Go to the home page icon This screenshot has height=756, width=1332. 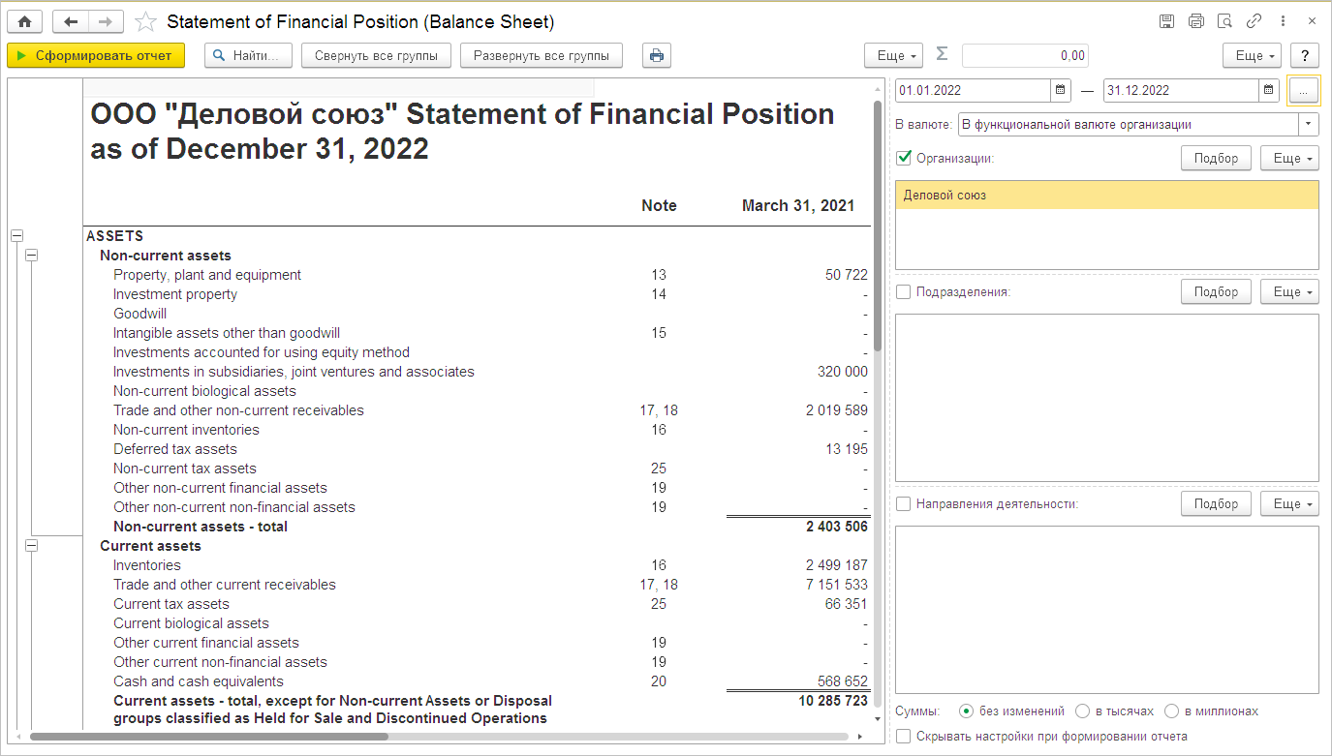[25, 21]
